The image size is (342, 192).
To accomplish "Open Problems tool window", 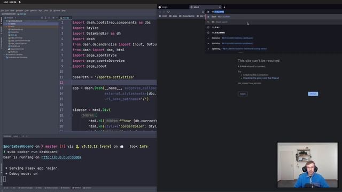I will pos(65,188).
